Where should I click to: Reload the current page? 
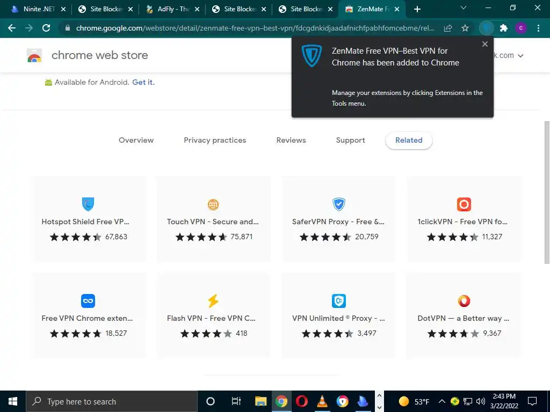pyautogui.click(x=46, y=28)
